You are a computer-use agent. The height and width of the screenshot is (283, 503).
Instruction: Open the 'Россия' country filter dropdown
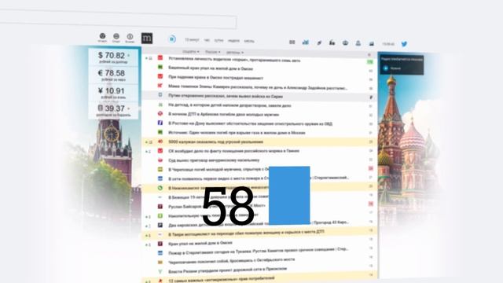[x=213, y=52]
